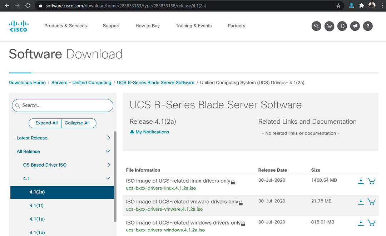386x236 pixels.
Task: Click the Cisco logo
Action: [x=19, y=26]
